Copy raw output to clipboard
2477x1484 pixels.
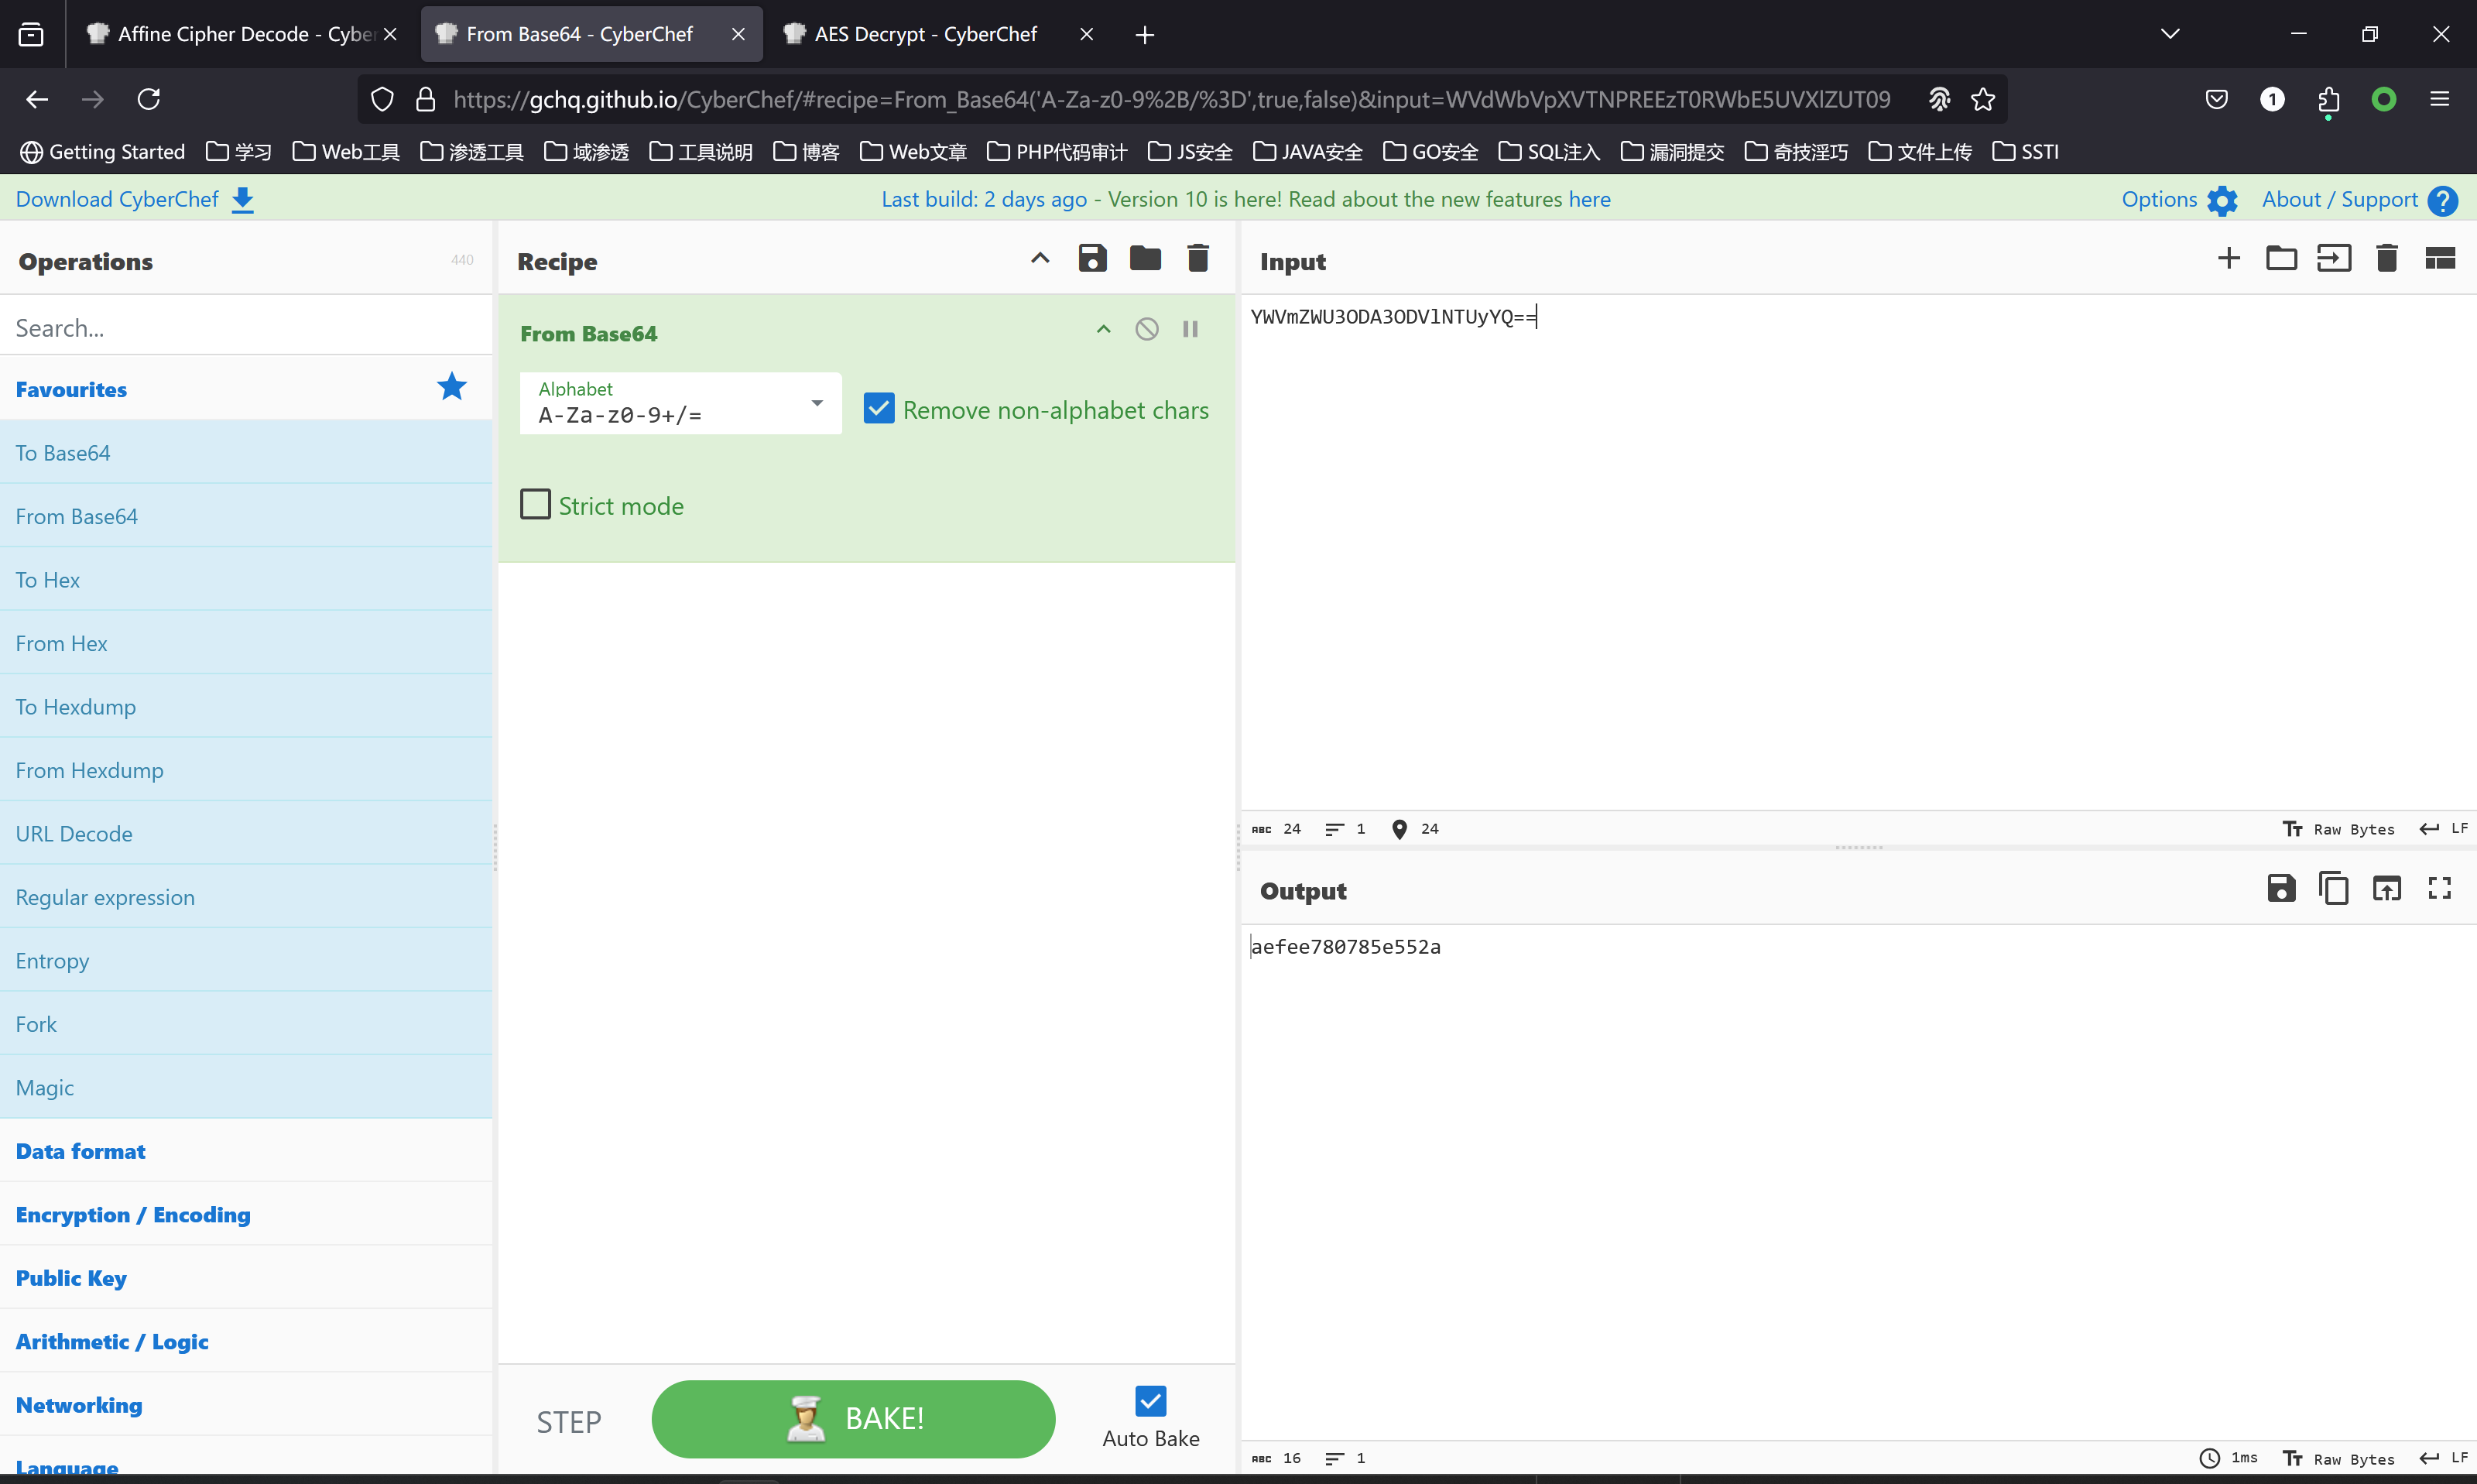[2333, 888]
